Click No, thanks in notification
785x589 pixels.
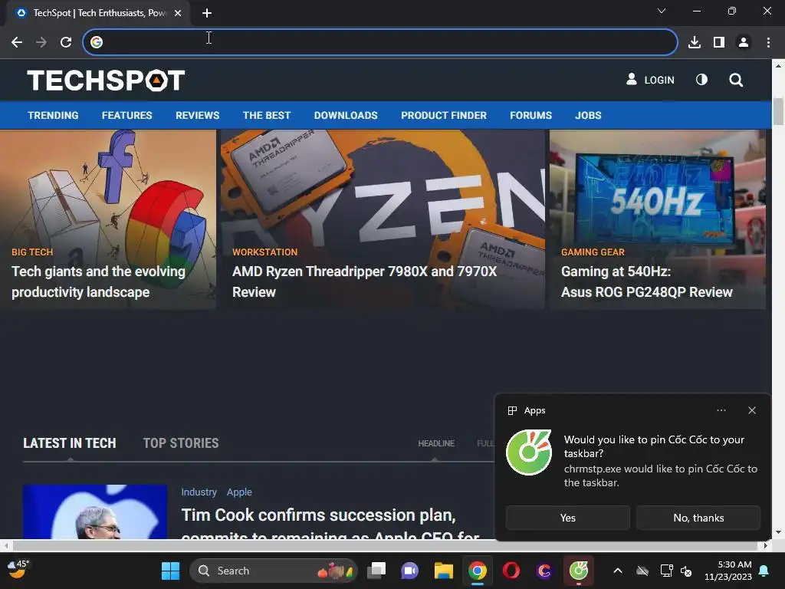[x=698, y=518]
